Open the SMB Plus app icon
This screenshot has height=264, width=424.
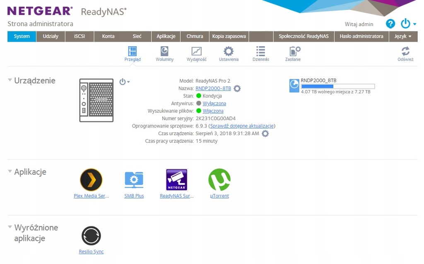[134, 180]
